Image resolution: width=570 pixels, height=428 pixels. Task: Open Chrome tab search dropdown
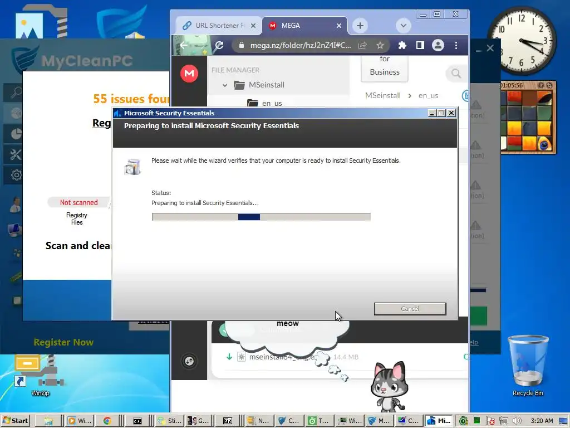(x=403, y=26)
